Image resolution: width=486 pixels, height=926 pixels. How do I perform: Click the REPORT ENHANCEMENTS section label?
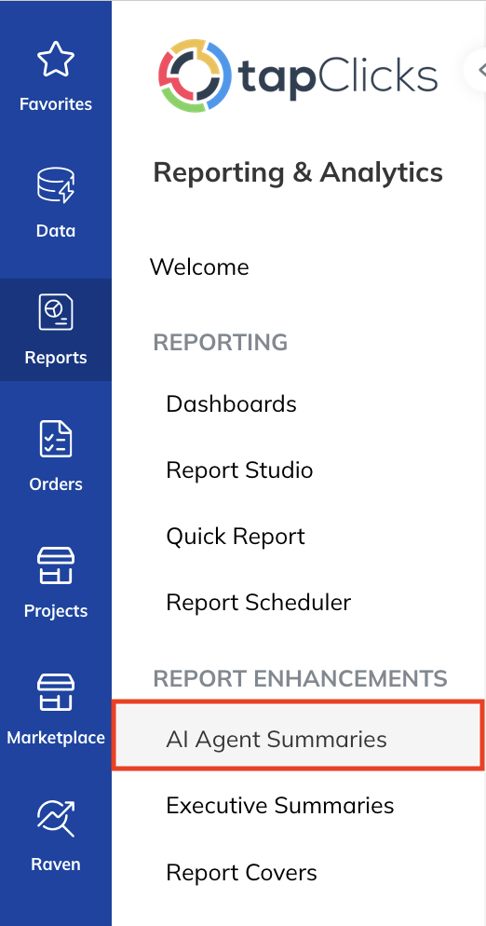[x=300, y=679]
